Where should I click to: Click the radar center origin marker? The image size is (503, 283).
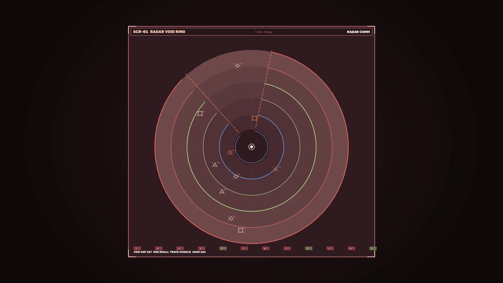pyautogui.click(x=251, y=147)
